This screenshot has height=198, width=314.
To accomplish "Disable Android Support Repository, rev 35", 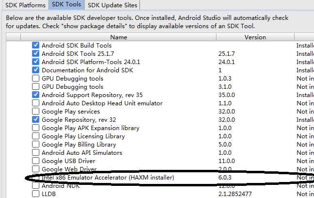I will click(x=35, y=95).
